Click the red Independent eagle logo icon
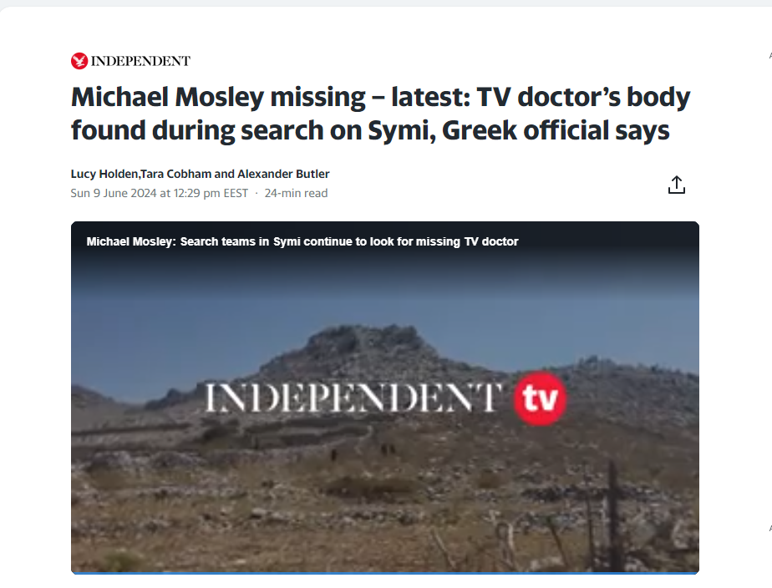This screenshot has width=772, height=588. coord(79,61)
